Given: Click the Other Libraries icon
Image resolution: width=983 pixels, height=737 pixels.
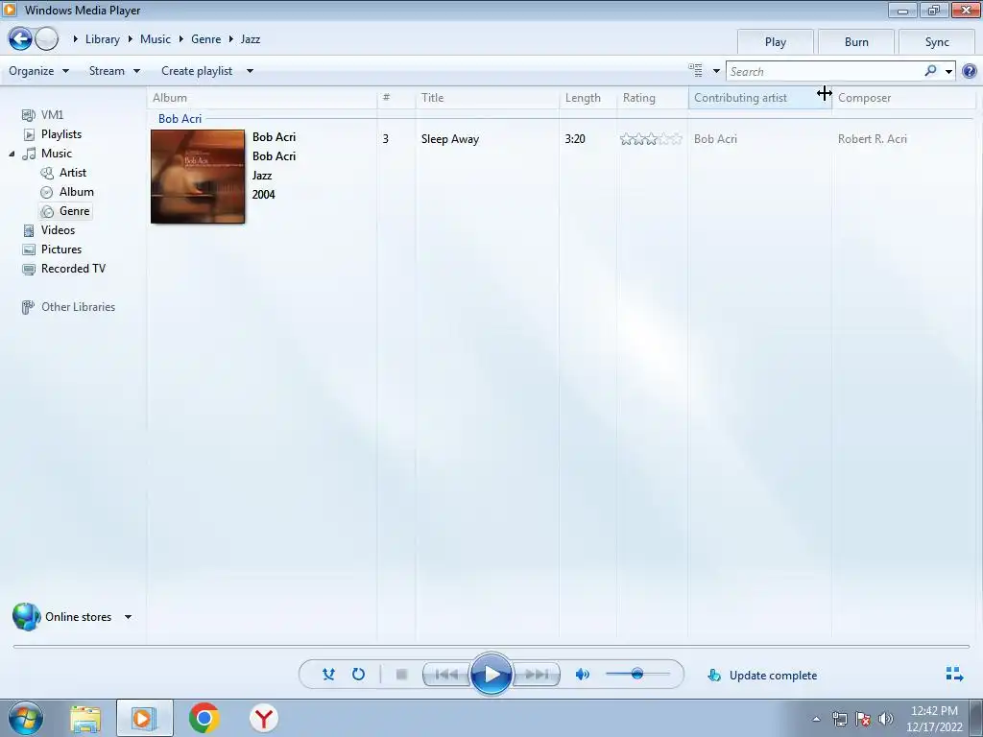Looking at the screenshot, I should (28, 307).
